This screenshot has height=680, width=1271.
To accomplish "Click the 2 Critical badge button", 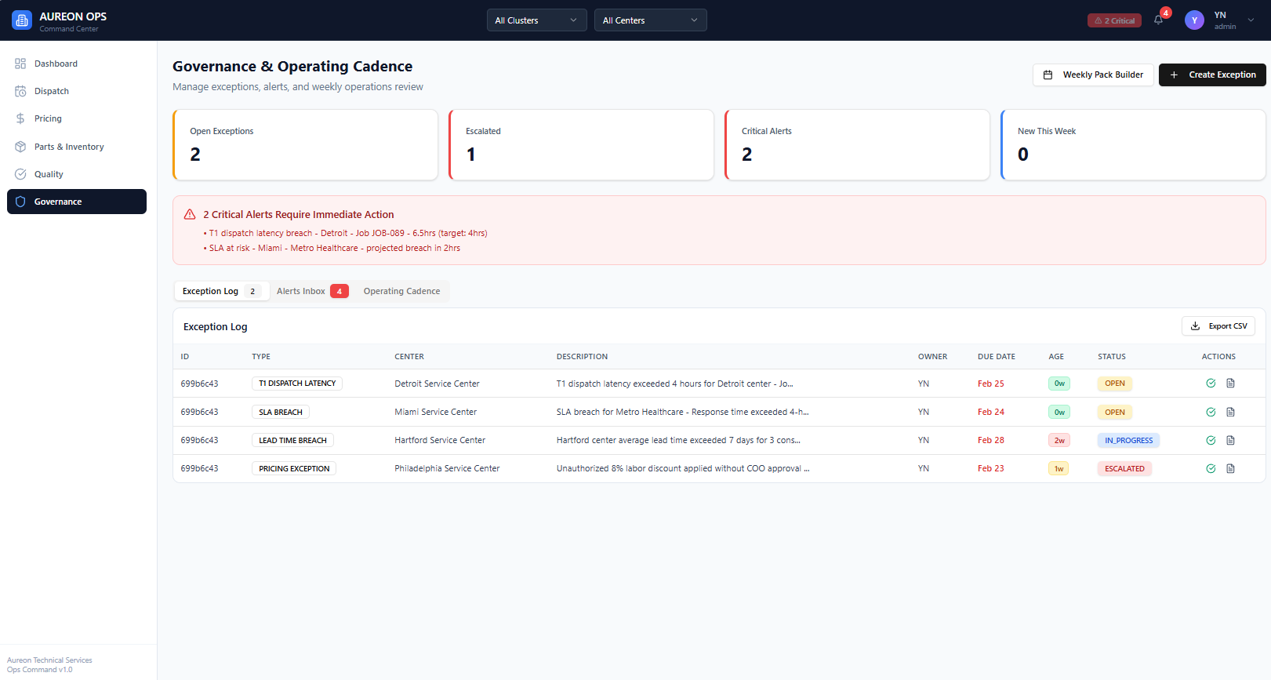I will [x=1114, y=20].
